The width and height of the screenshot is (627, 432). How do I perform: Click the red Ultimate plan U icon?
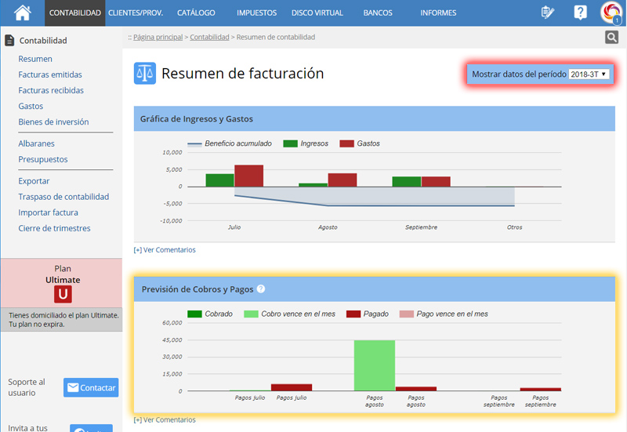63,294
